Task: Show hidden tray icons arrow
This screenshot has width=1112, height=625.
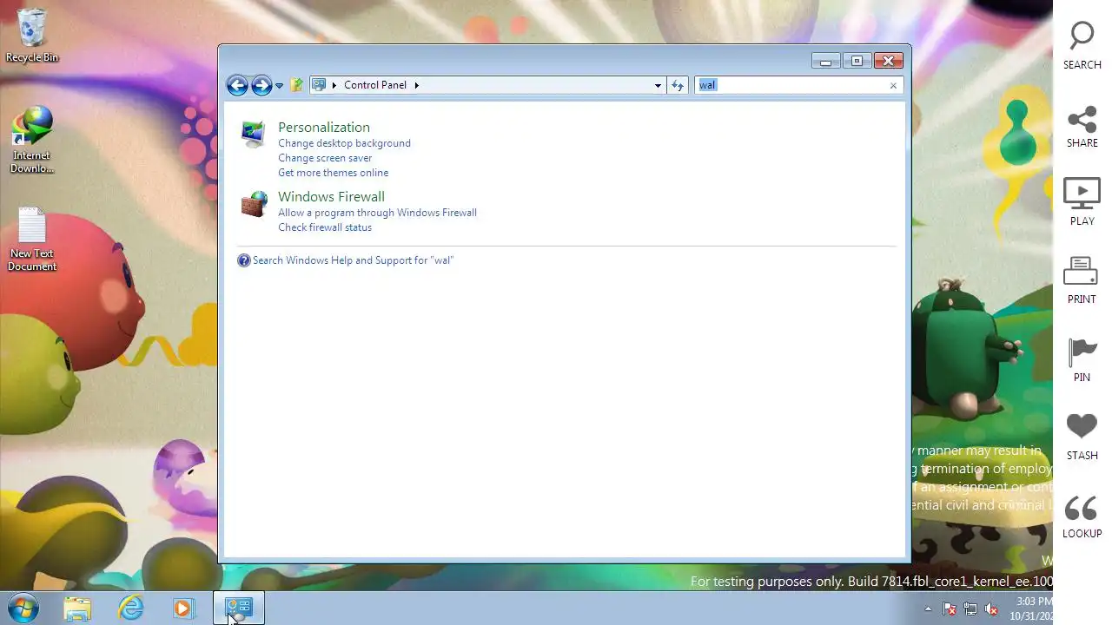Action: [x=929, y=609]
